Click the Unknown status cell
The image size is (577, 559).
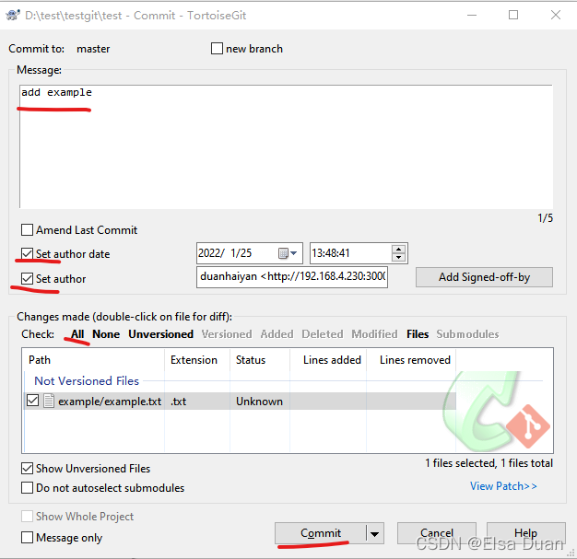click(259, 402)
